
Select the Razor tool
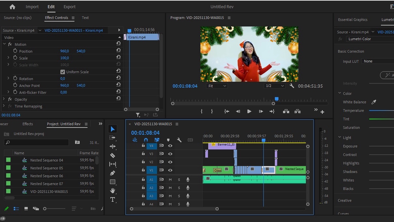tap(113, 155)
